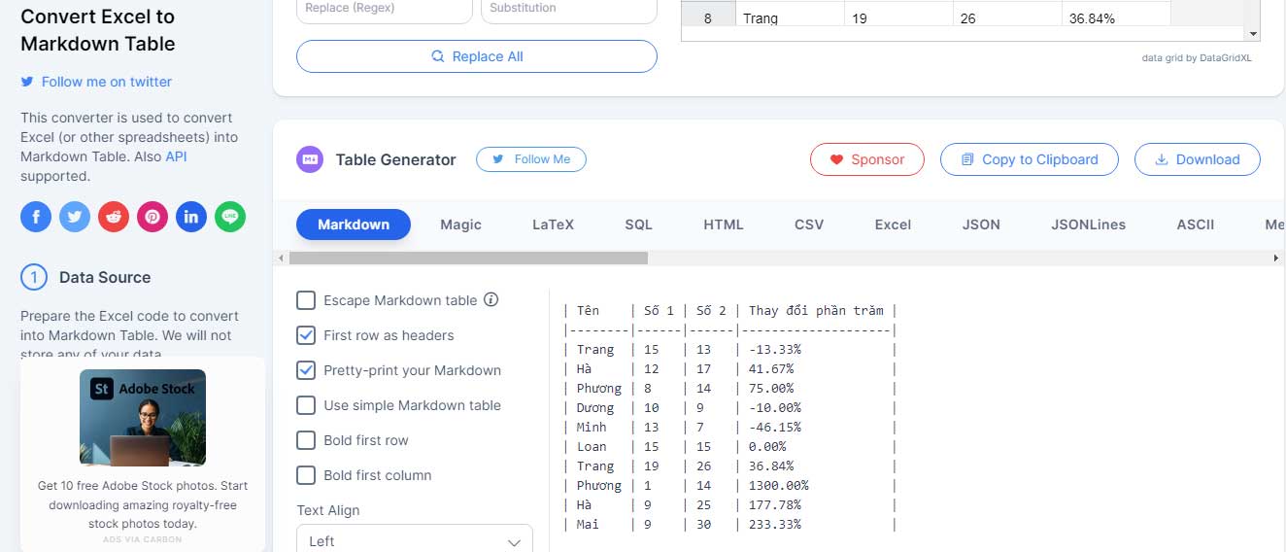Switch to the CSV tab
Screen dimensions: 1286x552
(x=809, y=224)
